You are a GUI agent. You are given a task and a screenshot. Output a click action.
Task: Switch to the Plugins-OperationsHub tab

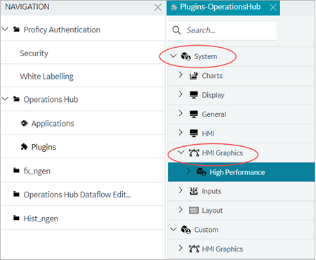click(x=220, y=7)
